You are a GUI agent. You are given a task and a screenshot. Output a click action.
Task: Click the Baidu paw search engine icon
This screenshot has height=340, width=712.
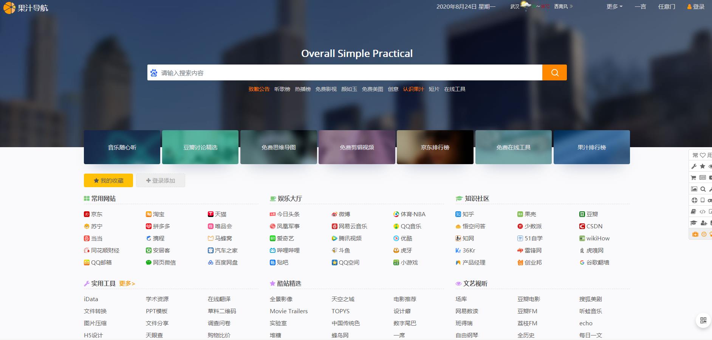pyautogui.click(x=154, y=73)
